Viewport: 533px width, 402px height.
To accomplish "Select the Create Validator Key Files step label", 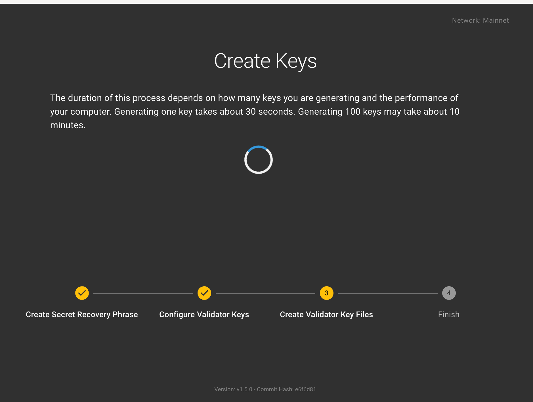I will point(326,315).
